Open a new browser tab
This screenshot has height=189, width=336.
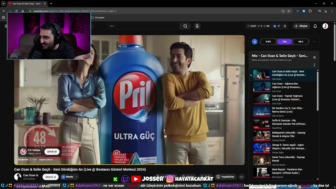pos(51,4)
